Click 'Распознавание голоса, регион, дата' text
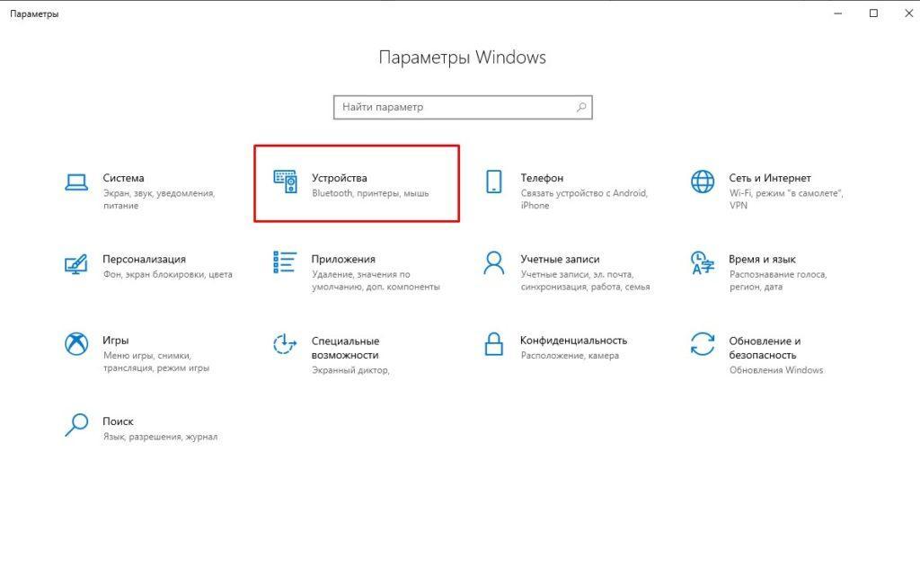This screenshot has height=585, width=920. point(778,281)
